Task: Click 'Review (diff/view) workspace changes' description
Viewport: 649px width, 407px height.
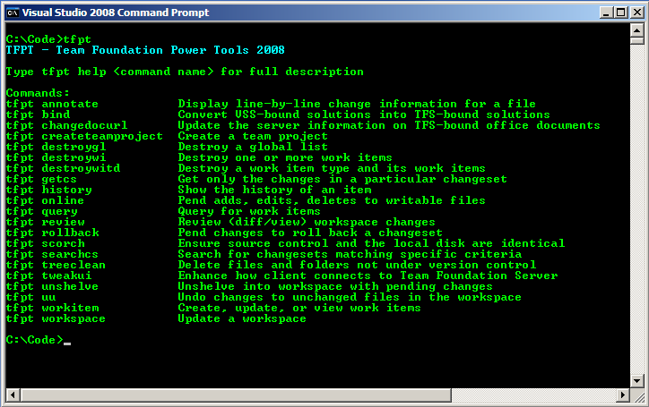Action: point(307,222)
